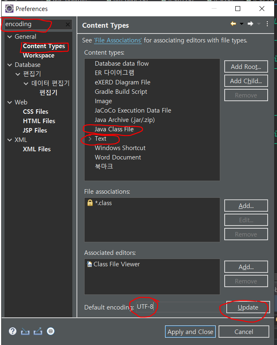Select the *.class file association
This screenshot has width=277, height=345.
[103, 203]
